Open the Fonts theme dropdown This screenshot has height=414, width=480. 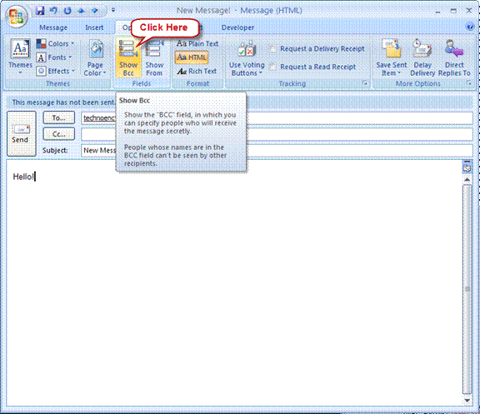54,57
